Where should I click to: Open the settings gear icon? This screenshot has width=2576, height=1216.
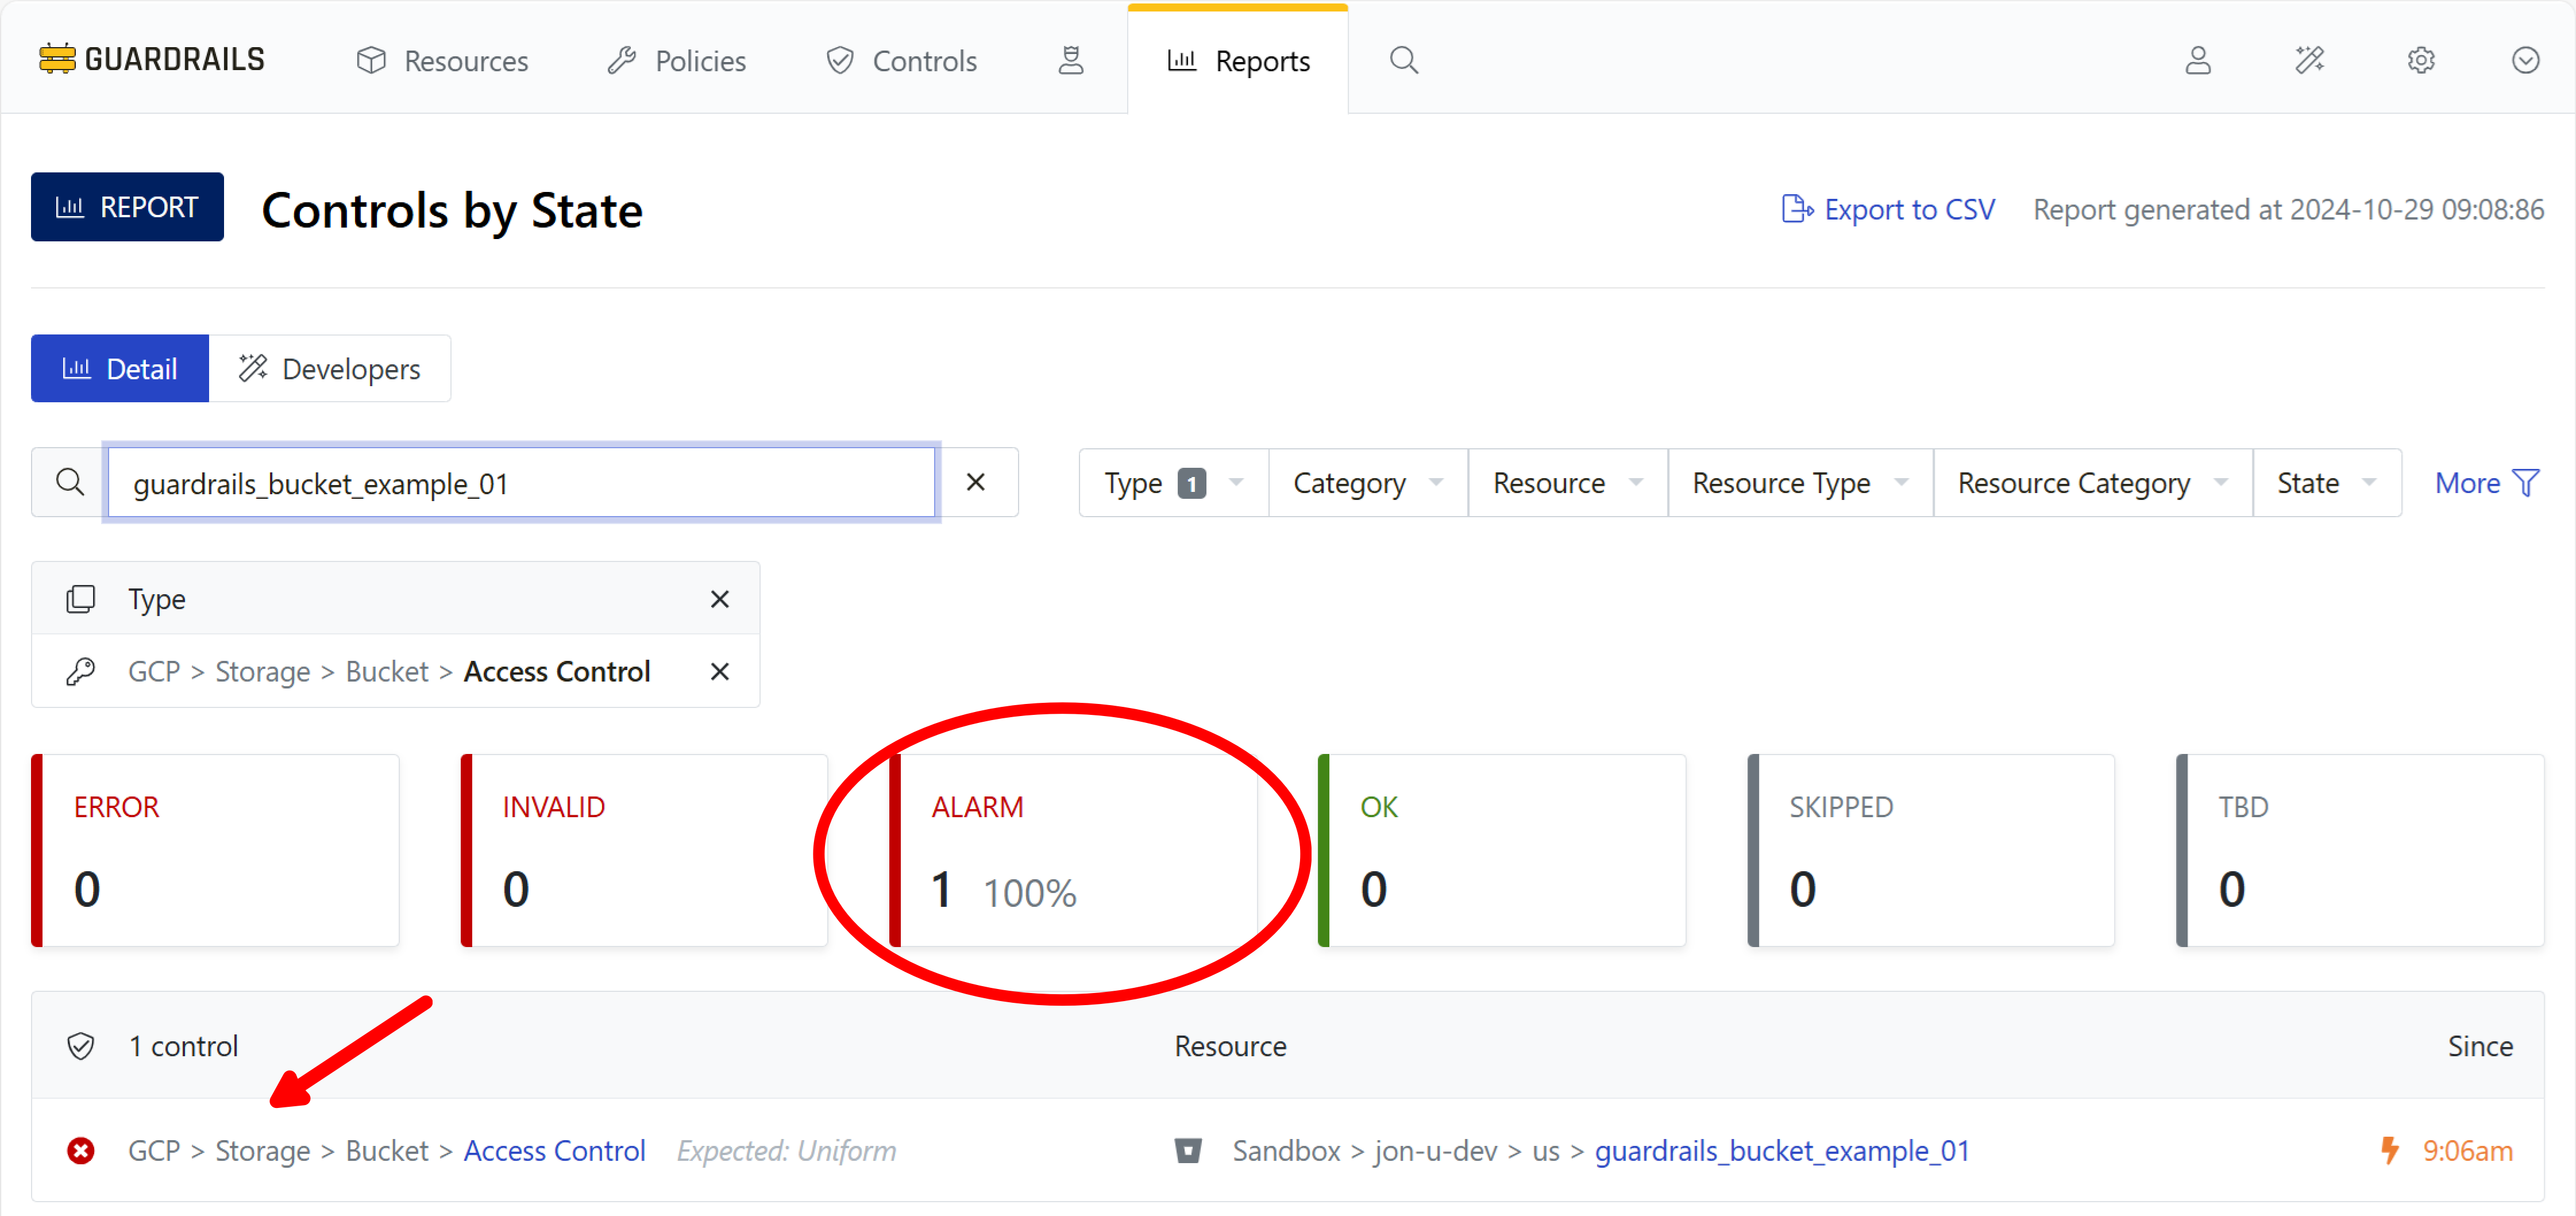tap(2420, 60)
